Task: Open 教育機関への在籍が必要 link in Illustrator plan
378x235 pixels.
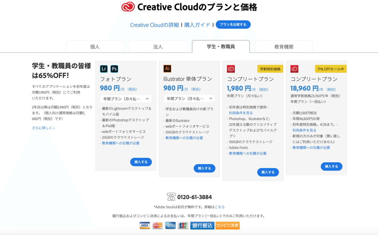Action: click(x=184, y=138)
